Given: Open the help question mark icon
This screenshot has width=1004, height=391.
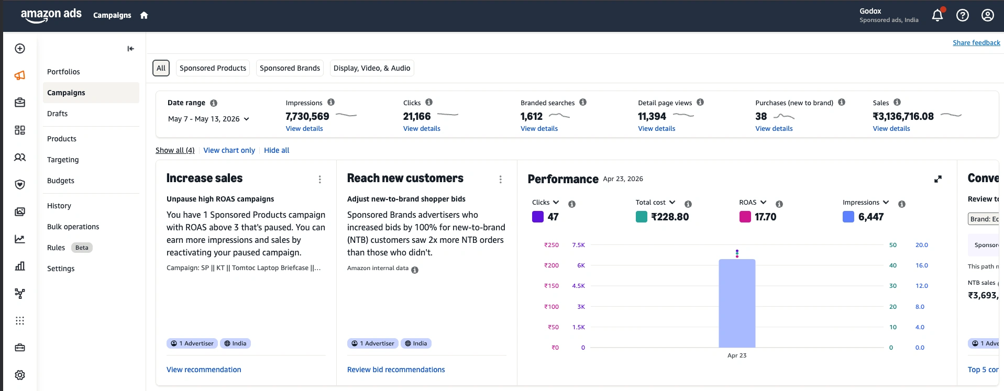Looking at the screenshot, I should [963, 15].
